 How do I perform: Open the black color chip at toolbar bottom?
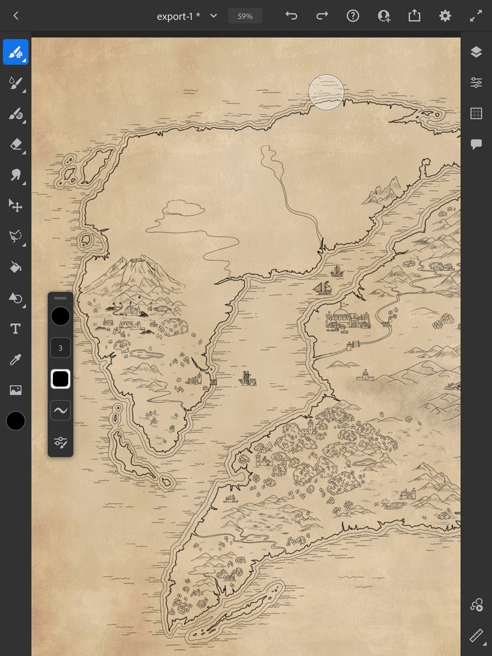tap(15, 421)
